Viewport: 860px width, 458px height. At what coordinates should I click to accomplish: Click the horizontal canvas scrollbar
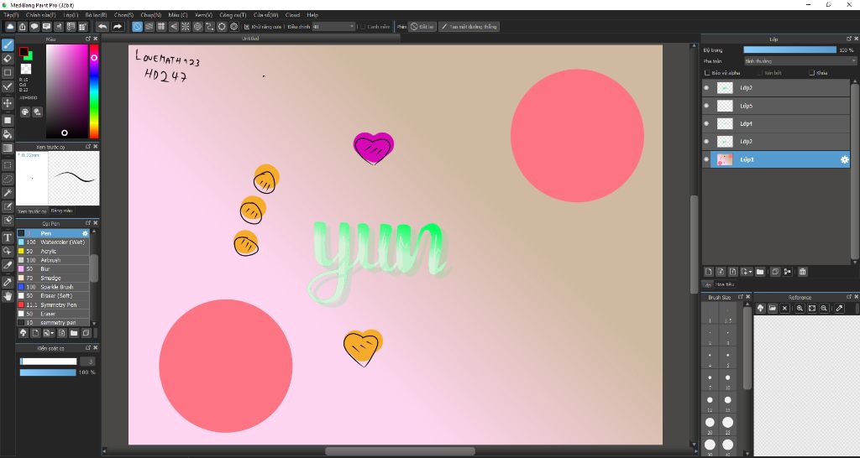pos(400,451)
